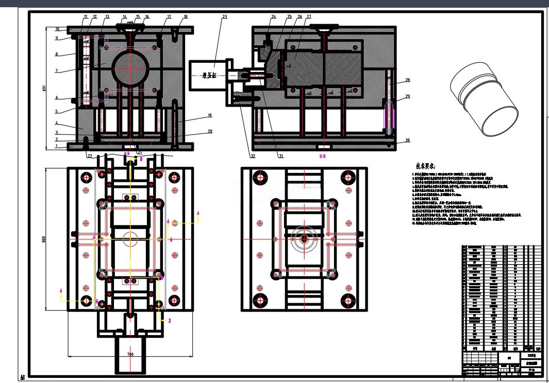Click part callout number 28

coord(408,80)
